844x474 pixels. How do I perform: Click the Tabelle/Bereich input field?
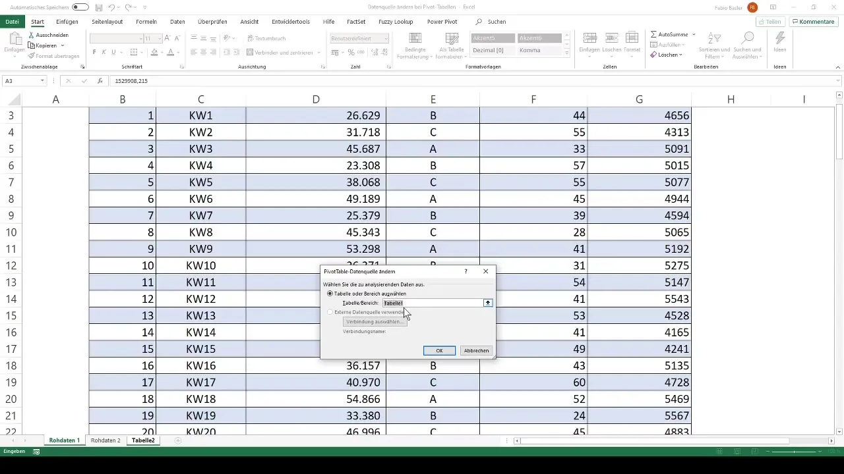pyautogui.click(x=433, y=303)
